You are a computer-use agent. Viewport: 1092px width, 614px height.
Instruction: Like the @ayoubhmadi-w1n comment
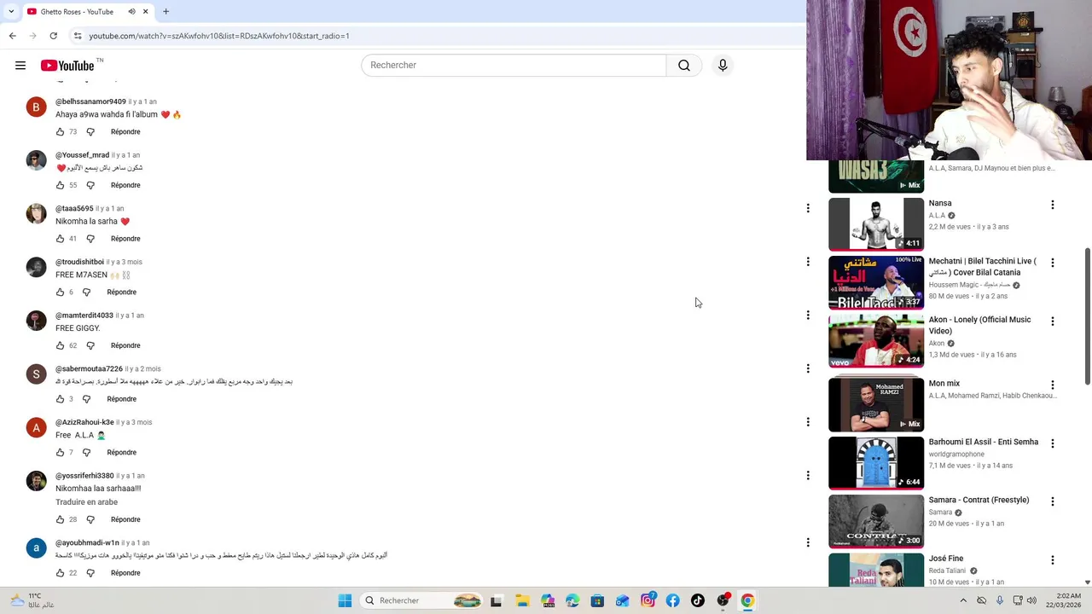click(60, 573)
